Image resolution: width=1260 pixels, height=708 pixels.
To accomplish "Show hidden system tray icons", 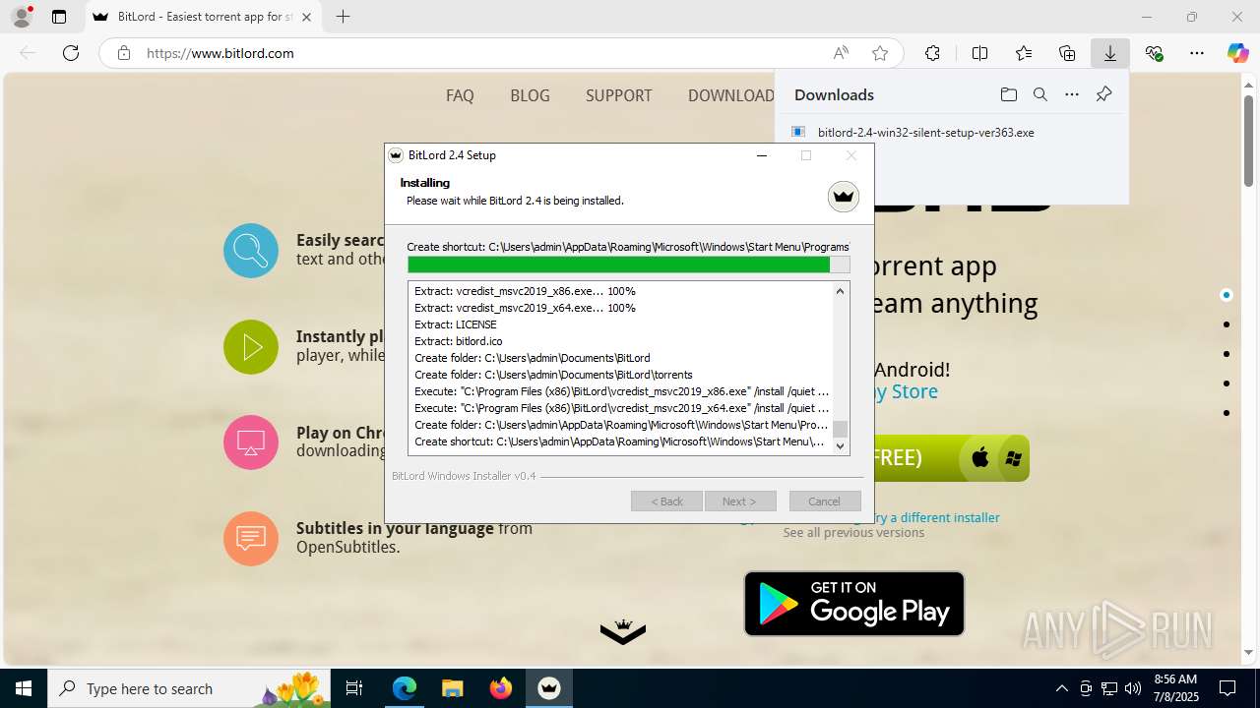I will [1061, 688].
